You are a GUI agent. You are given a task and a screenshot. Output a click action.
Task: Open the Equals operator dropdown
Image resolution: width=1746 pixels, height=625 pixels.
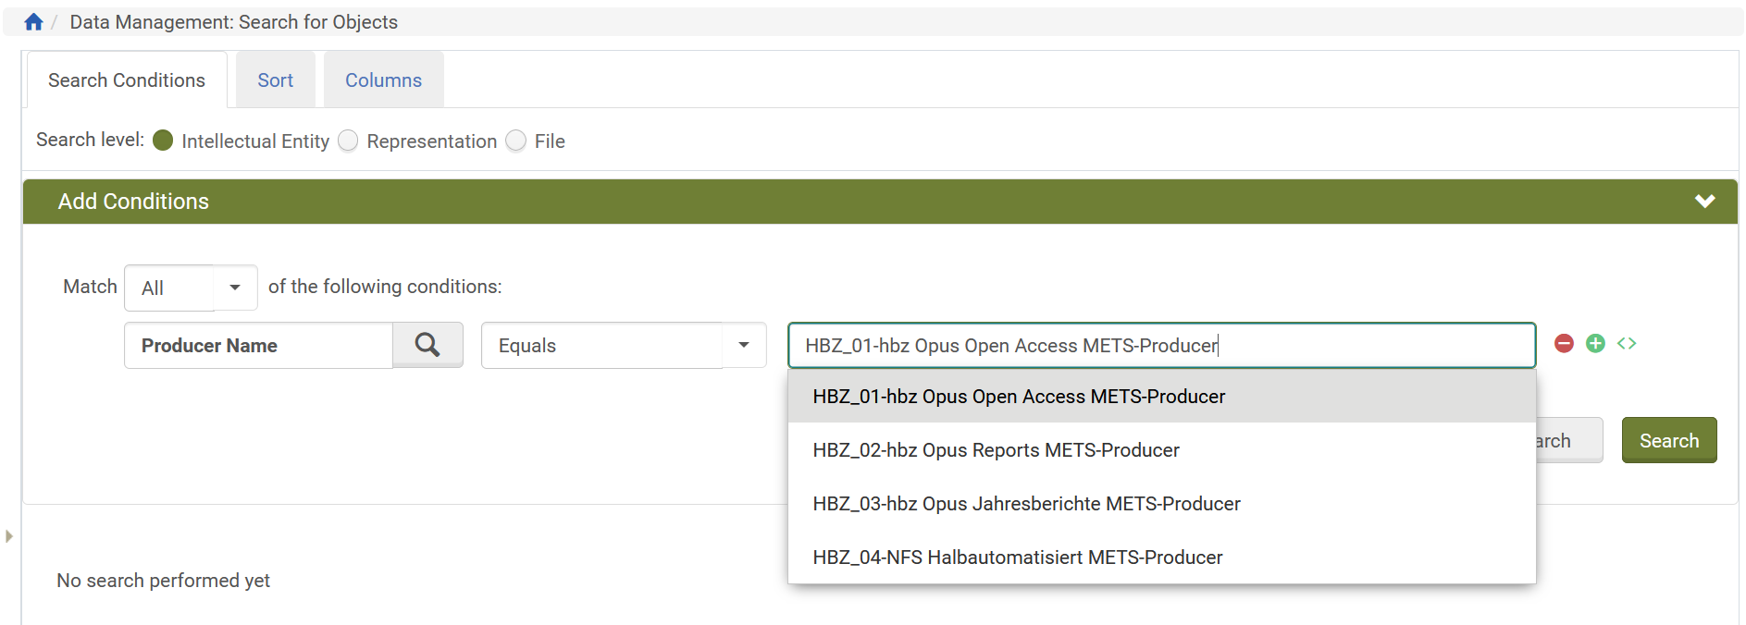click(x=623, y=346)
